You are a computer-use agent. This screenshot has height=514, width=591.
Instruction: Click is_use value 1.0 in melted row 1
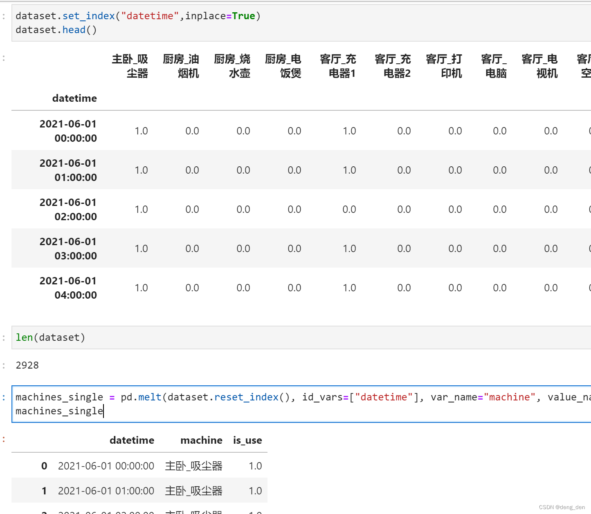point(255,491)
